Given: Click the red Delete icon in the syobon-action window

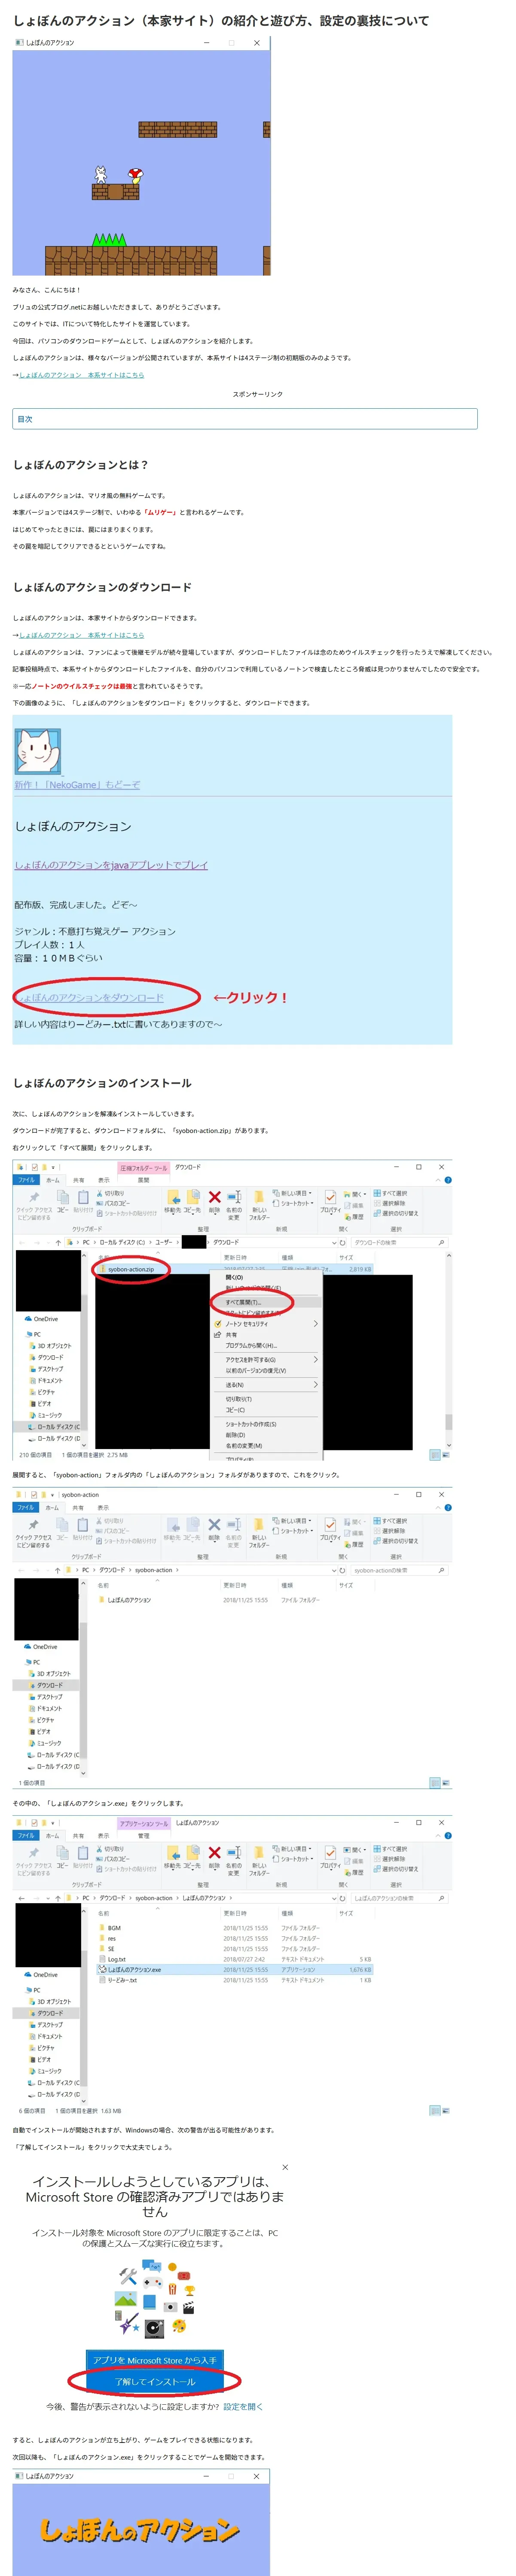Looking at the screenshot, I should click(214, 1525).
